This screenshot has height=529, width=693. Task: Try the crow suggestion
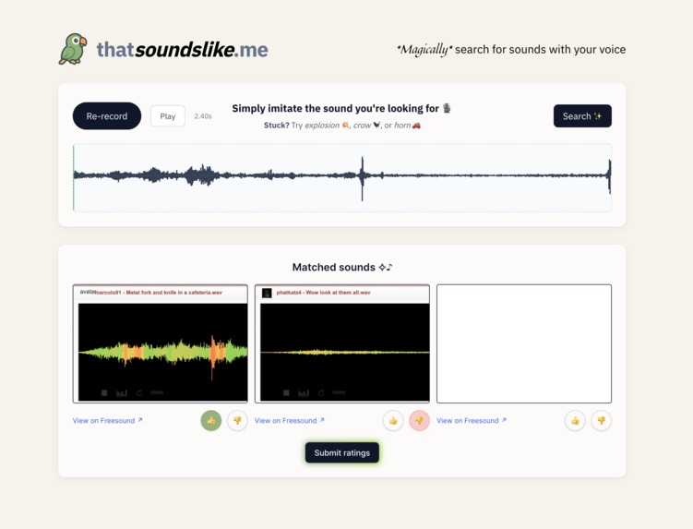click(x=366, y=126)
